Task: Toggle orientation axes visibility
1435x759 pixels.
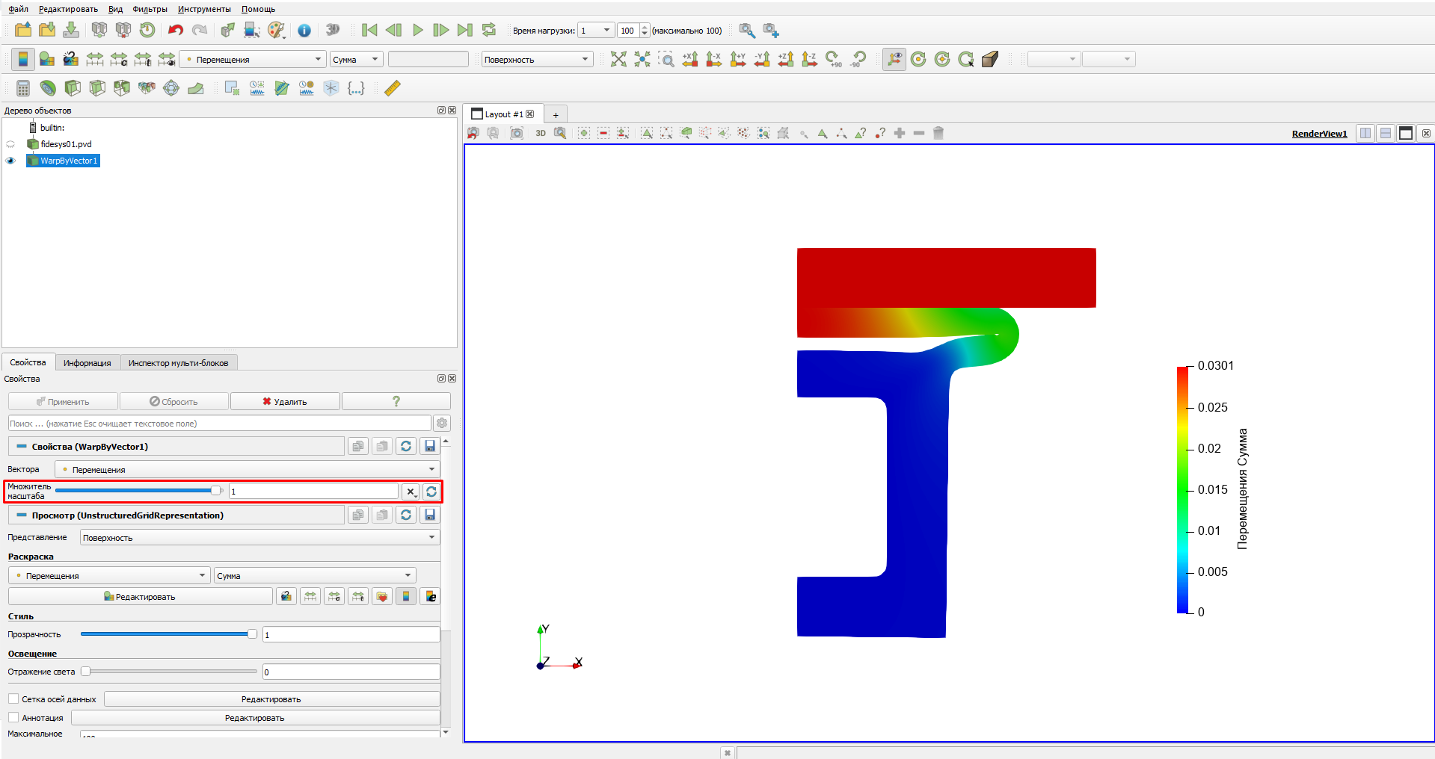Action: [894, 59]
